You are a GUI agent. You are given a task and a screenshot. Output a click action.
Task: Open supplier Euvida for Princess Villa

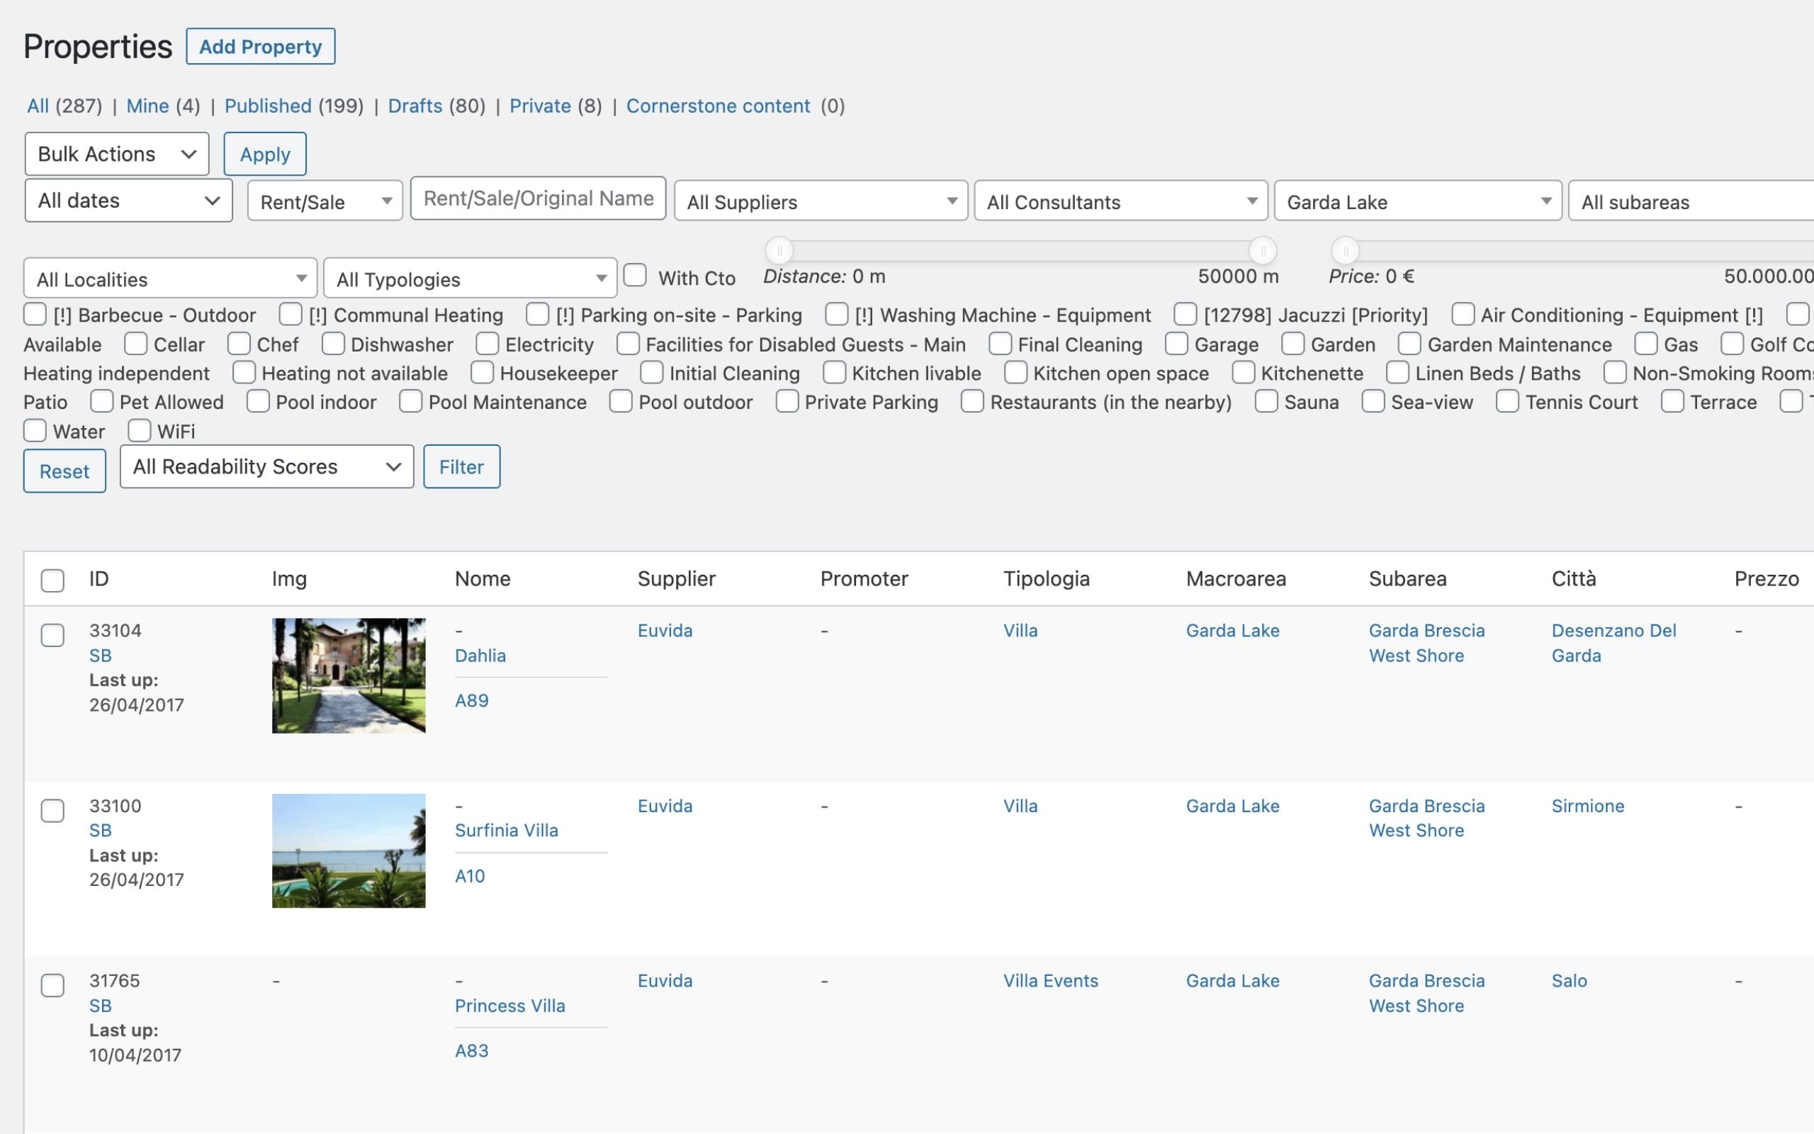pyautogui.click(x=664, y=980)
